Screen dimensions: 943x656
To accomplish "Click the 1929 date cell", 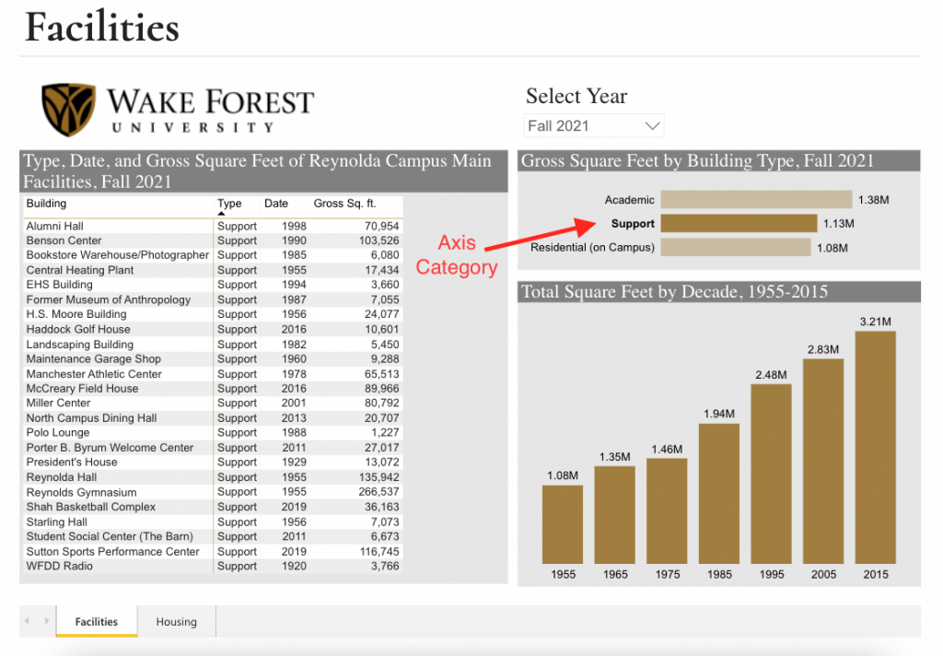I will click(x=294, y=463).
